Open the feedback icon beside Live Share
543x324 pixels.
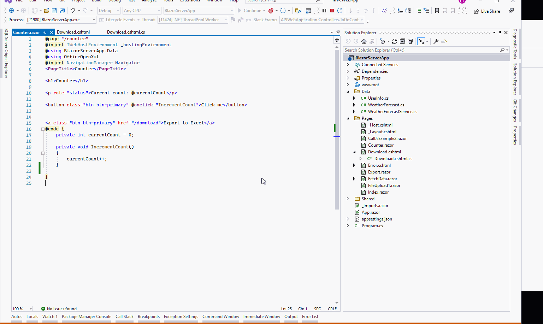click(511, 11)
